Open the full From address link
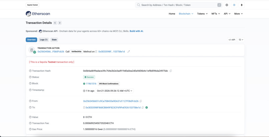The height and width of the screenshot is (137, 269). (111, 101)
